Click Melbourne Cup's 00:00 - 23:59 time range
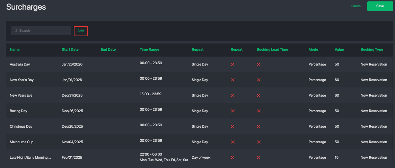395x168 pixels. 151,140
